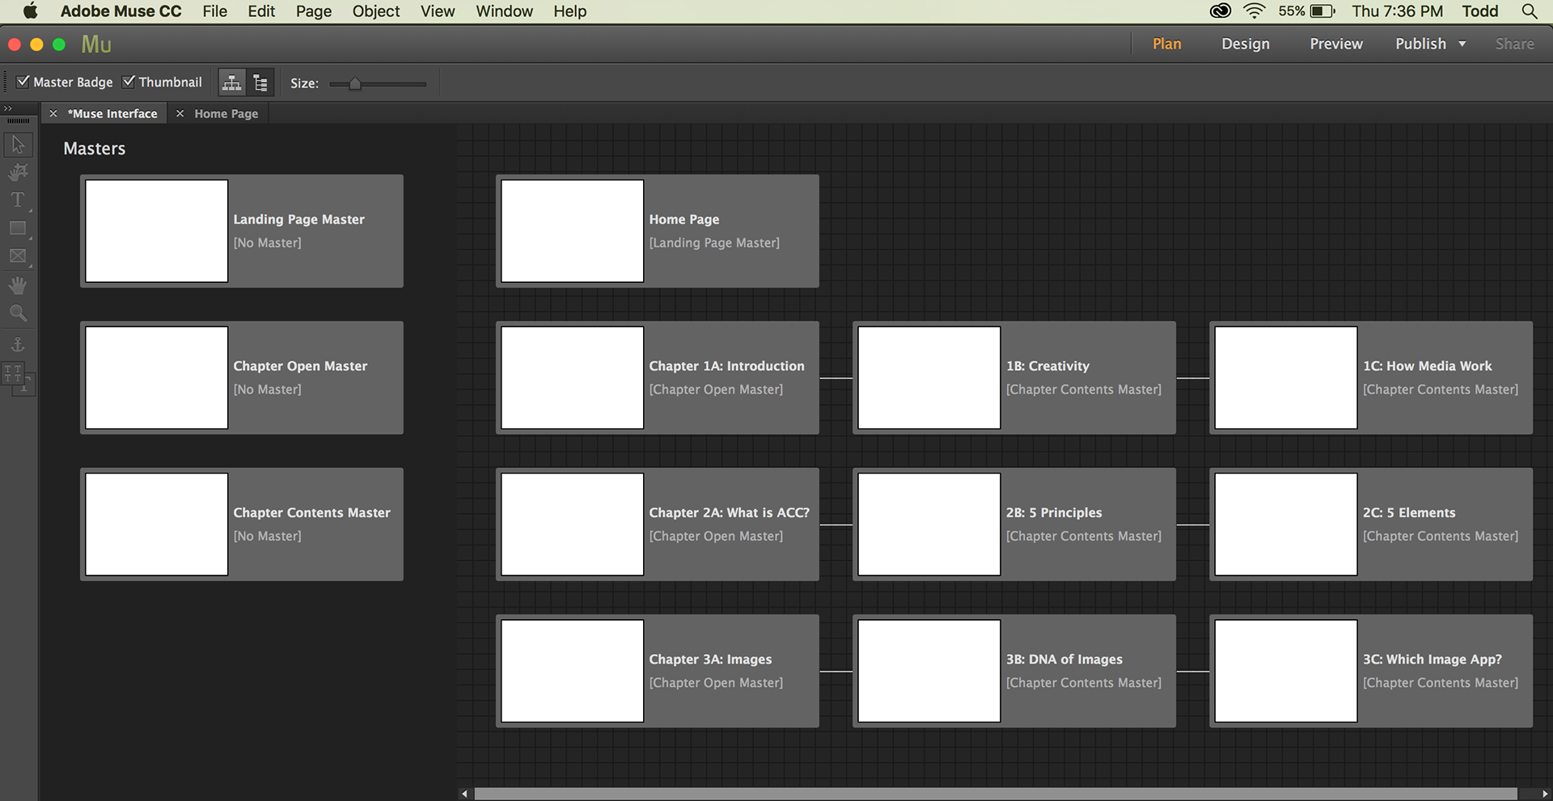Image resolution: width=1553 pixels, height=801 pixels.
Task: Click the '[Landing Page Master]' badge text
Action: (x=714, y=242)
